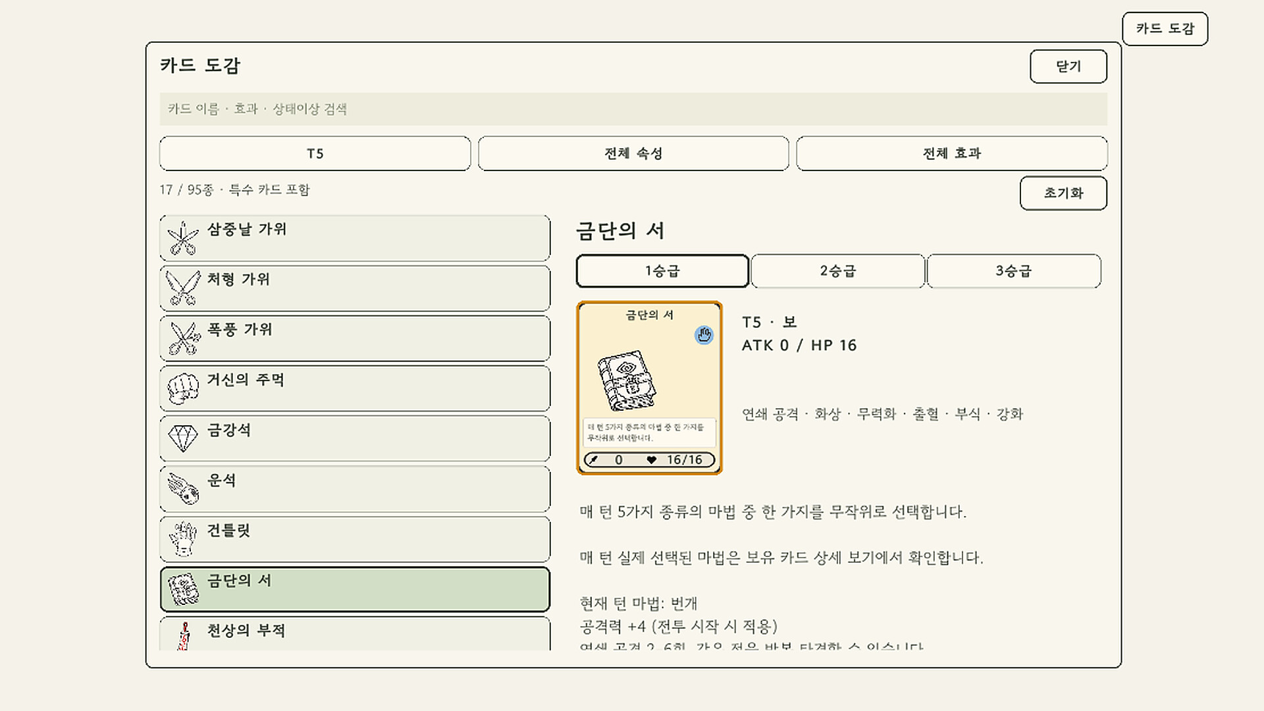Click the locked book illustration on card
Viewport: 1264px width, 711px height.
(627, 381)
